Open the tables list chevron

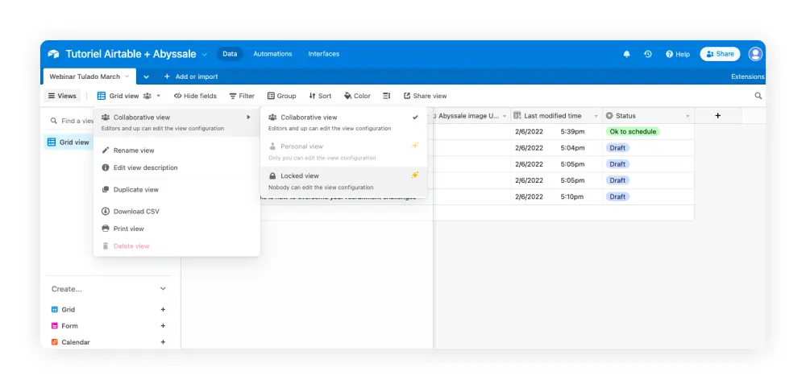pos(146,76)
